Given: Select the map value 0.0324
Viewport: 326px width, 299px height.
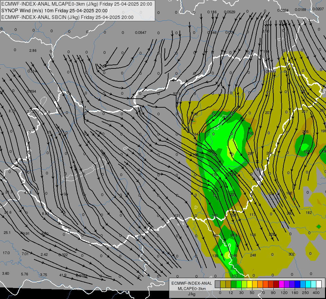Looking at the screenshot, I should coord(283,10).
